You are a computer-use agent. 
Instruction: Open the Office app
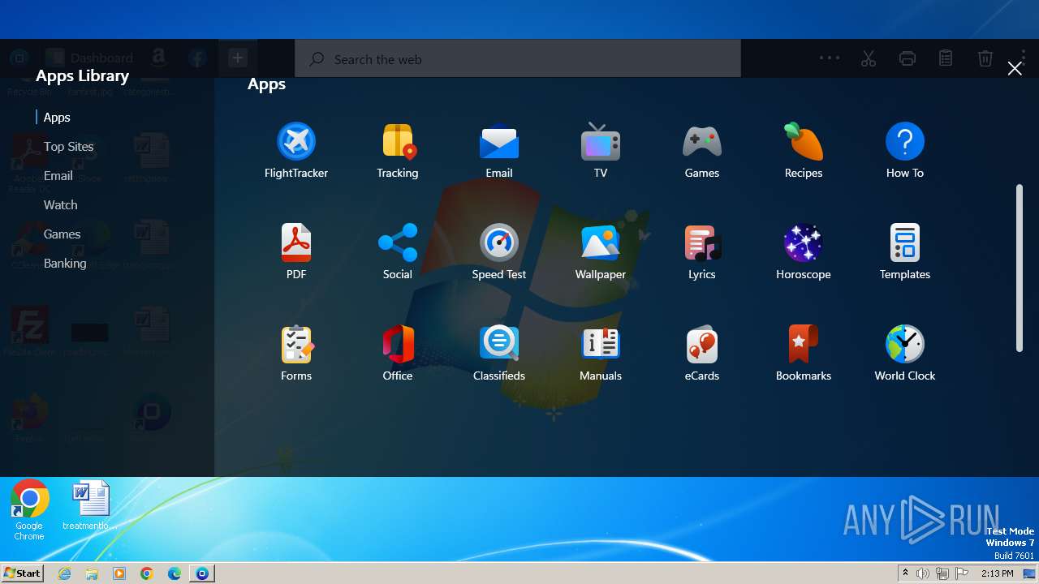pyautogui.click(x=398, y=354)
